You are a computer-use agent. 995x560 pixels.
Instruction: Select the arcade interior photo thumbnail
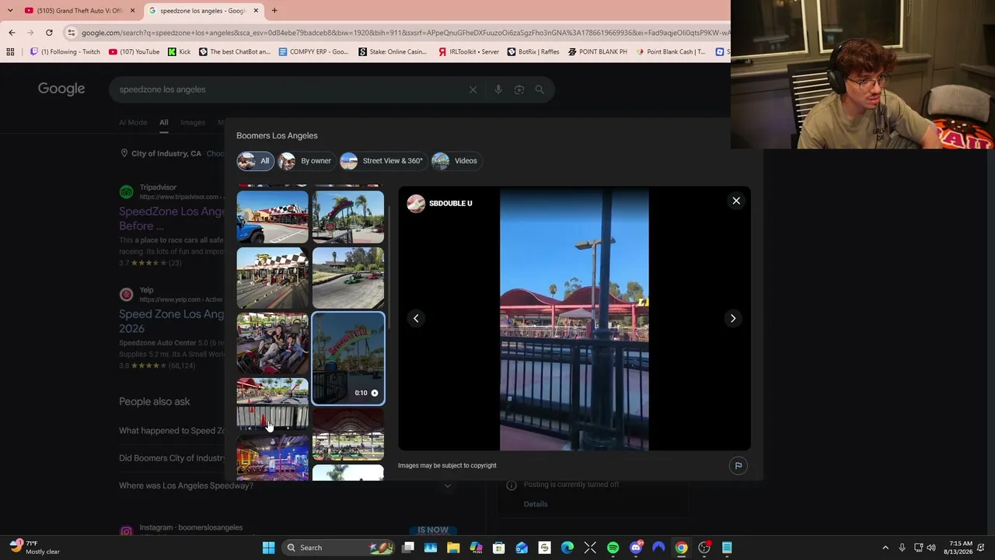(273, 457)
